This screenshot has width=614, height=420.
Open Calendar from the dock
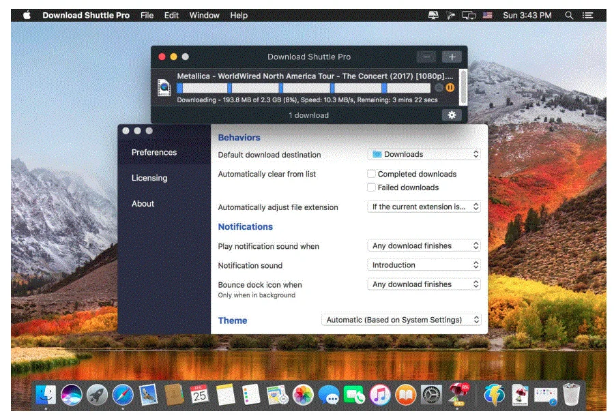tap(199, 394)
